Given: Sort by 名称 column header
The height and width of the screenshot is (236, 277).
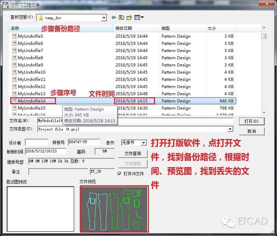Looking at the screenshot, I should pyautogui.click(x=61, y=28).
